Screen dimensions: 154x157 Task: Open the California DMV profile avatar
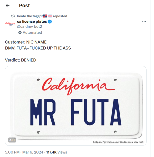click(x=10, y=24)
